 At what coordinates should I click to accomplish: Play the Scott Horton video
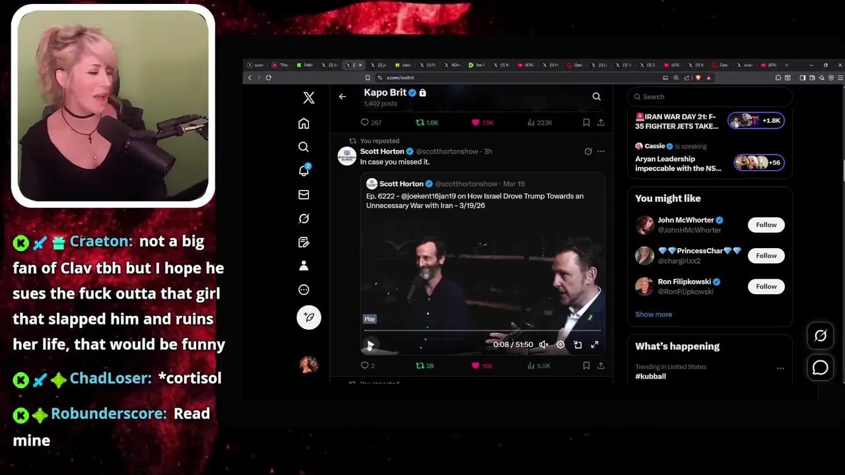pos(370,344)
